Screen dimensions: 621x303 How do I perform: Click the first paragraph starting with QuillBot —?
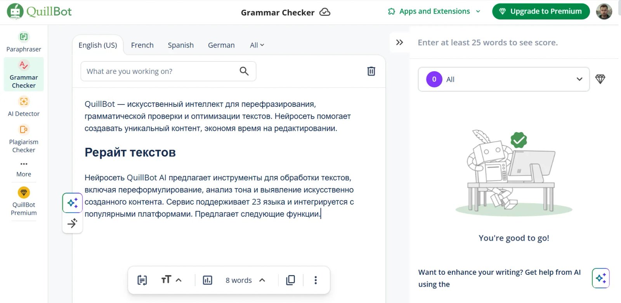[x=218, y=116]
